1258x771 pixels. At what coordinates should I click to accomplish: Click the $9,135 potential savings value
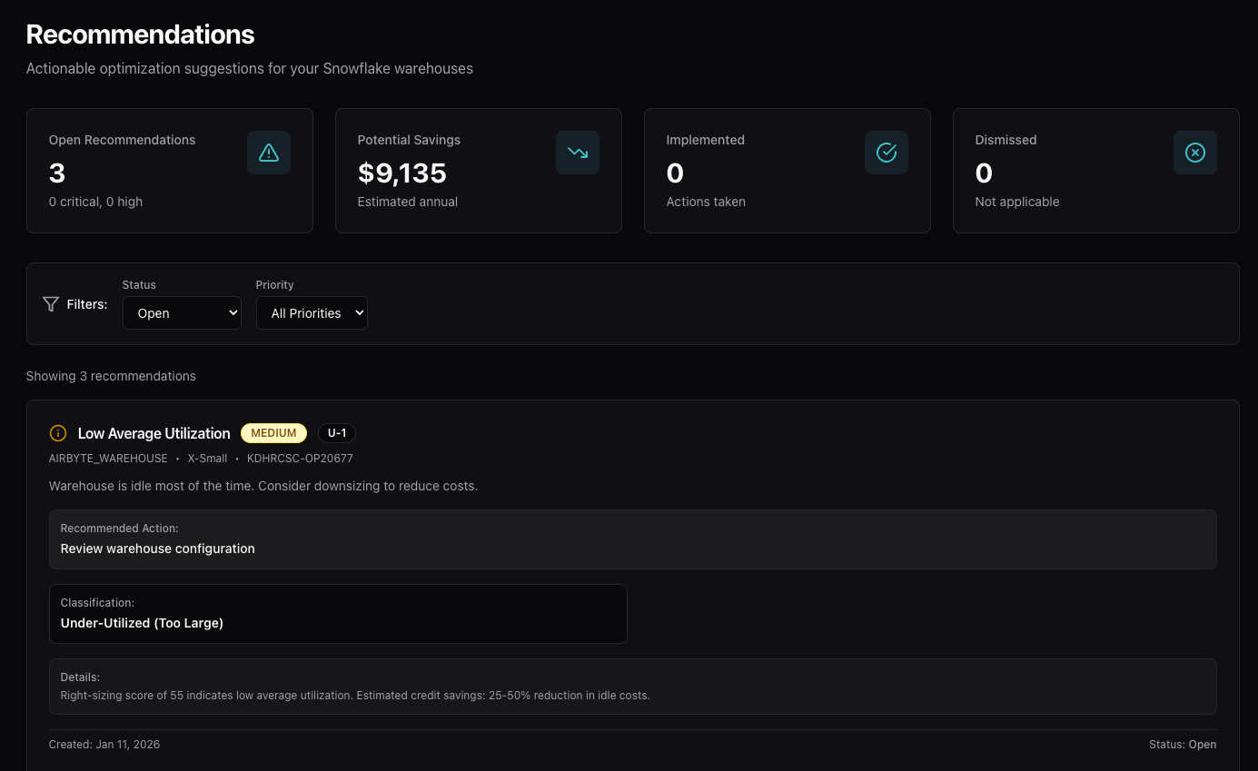coord(401,173)
